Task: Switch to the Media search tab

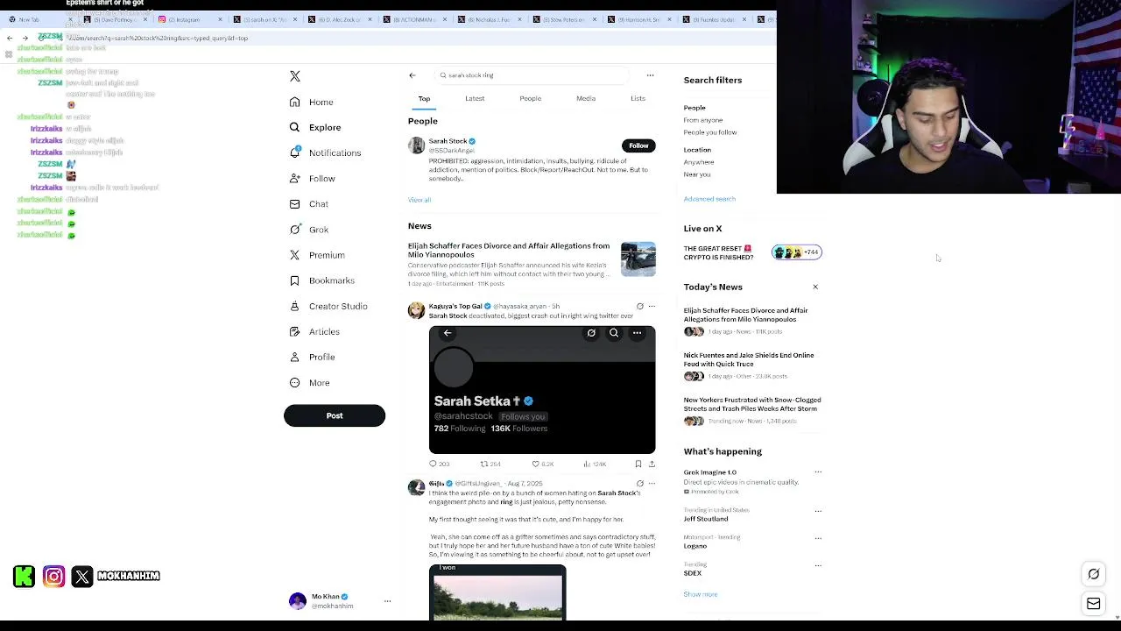Action: (x=586, y=99)
